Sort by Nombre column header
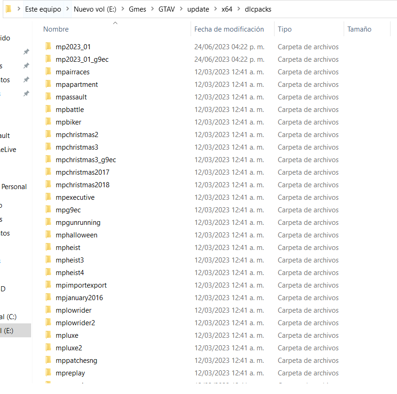397x394 pixels. point(56,29)
